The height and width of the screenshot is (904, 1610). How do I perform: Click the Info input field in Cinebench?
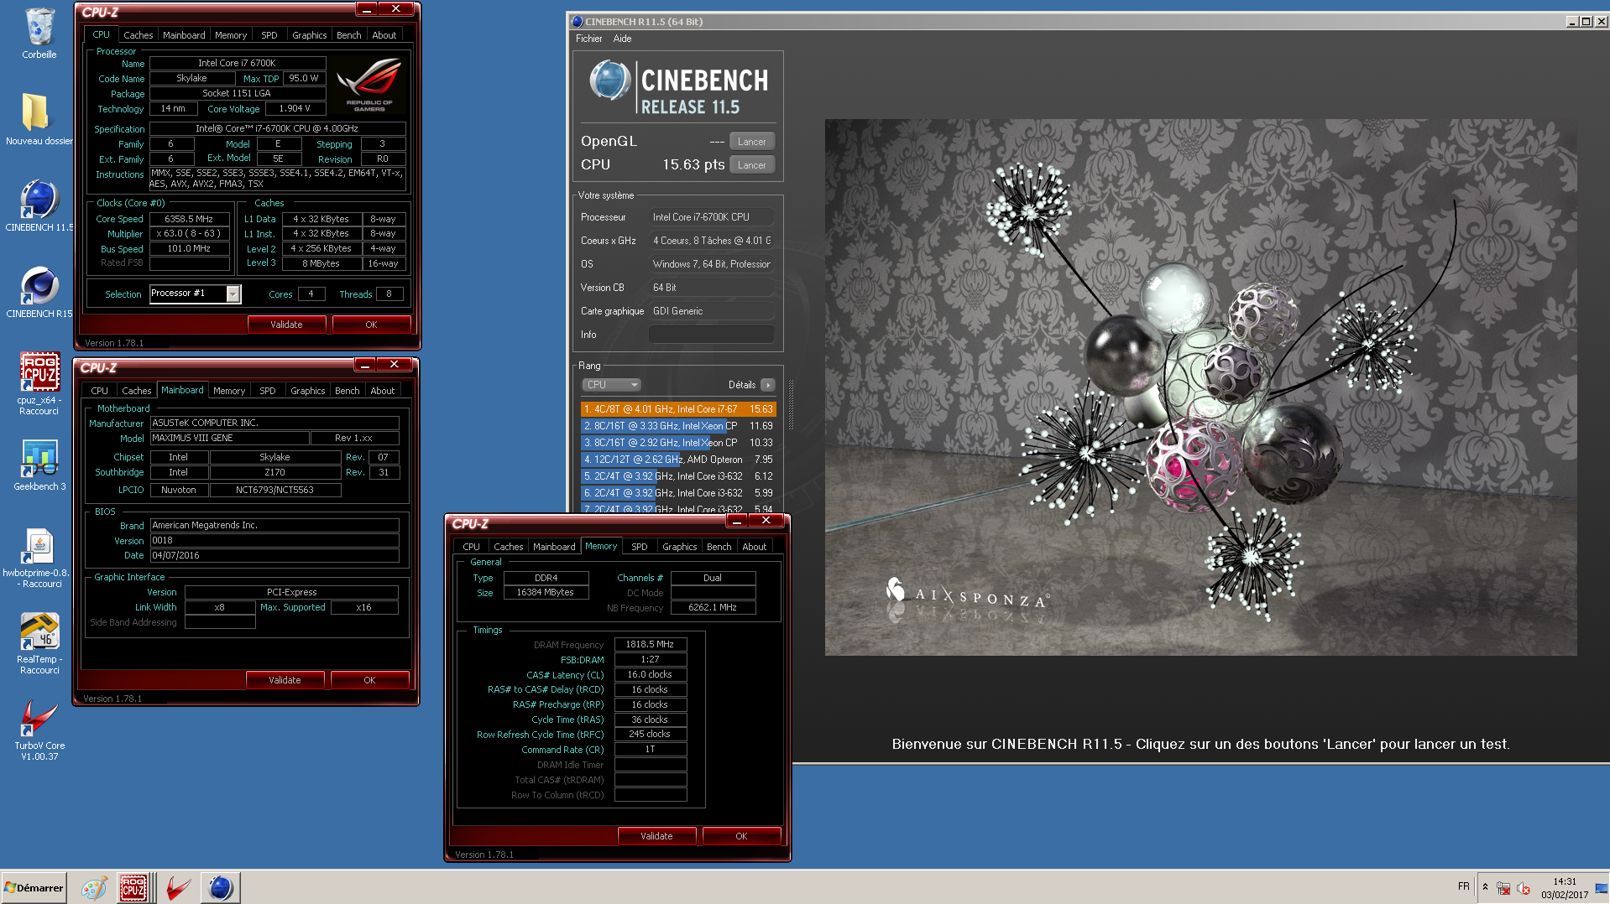point(711,335)
